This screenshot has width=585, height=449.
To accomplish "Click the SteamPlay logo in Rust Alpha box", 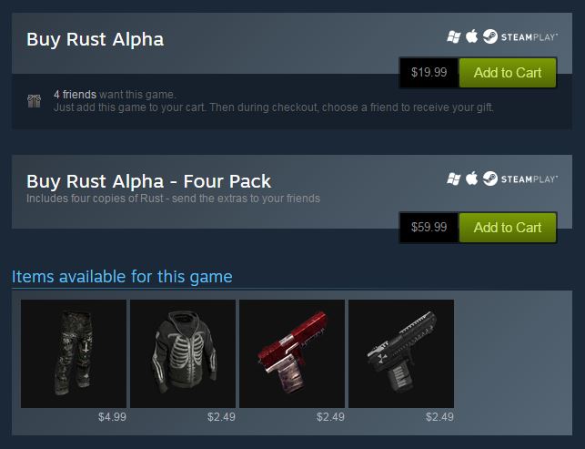I will click(x=520, y=36).
